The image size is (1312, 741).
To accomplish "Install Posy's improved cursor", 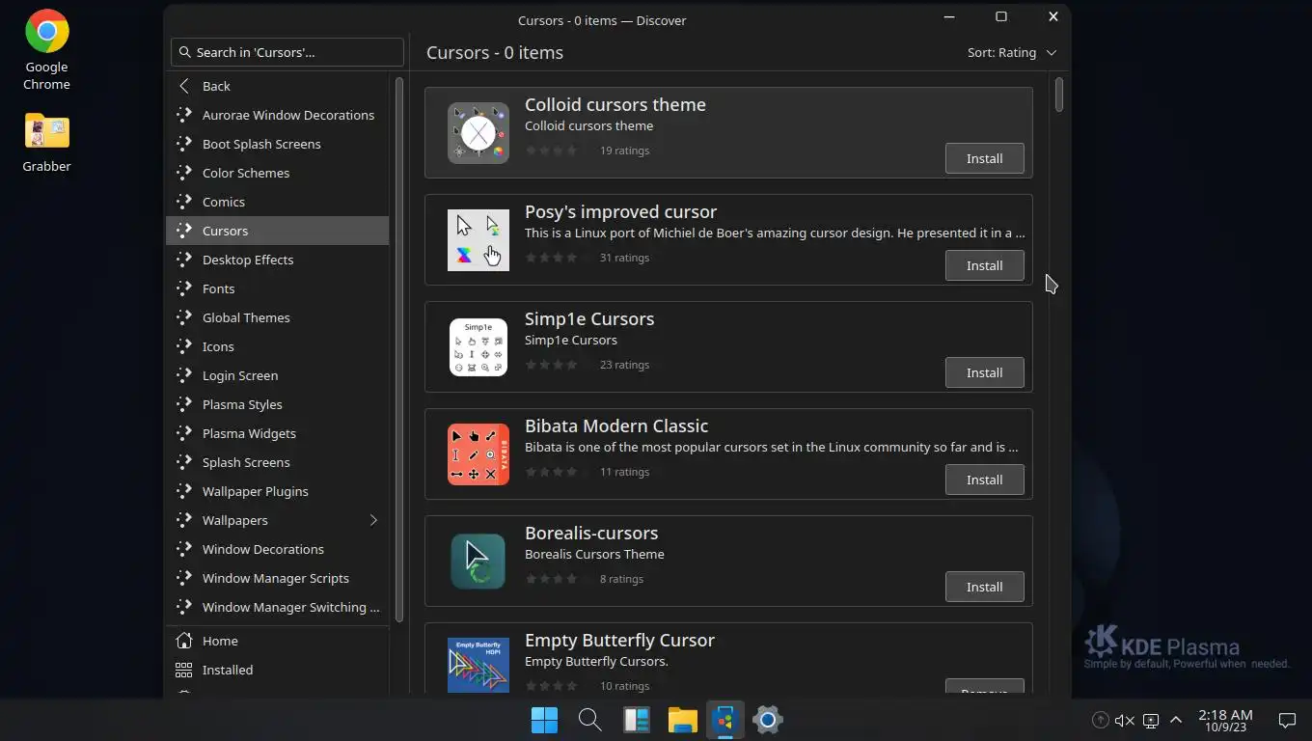I will (x=984, y=265).
